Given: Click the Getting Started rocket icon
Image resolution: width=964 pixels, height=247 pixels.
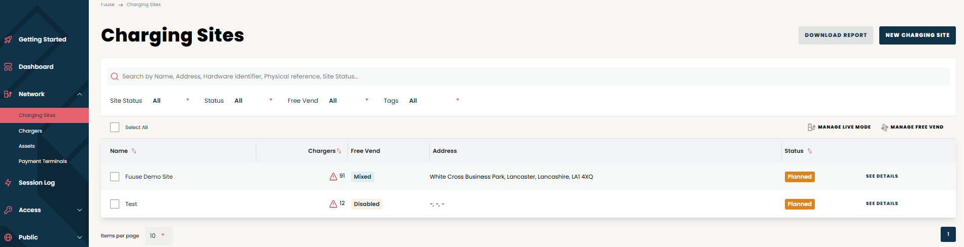Looking at the screenshot, I should pos(8,39).
